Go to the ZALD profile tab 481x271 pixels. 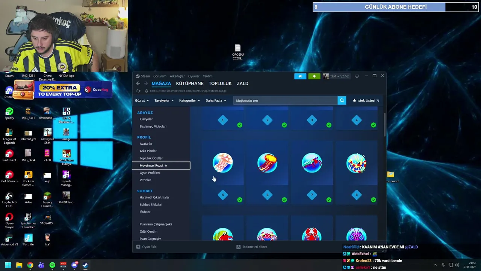point(242,84)
